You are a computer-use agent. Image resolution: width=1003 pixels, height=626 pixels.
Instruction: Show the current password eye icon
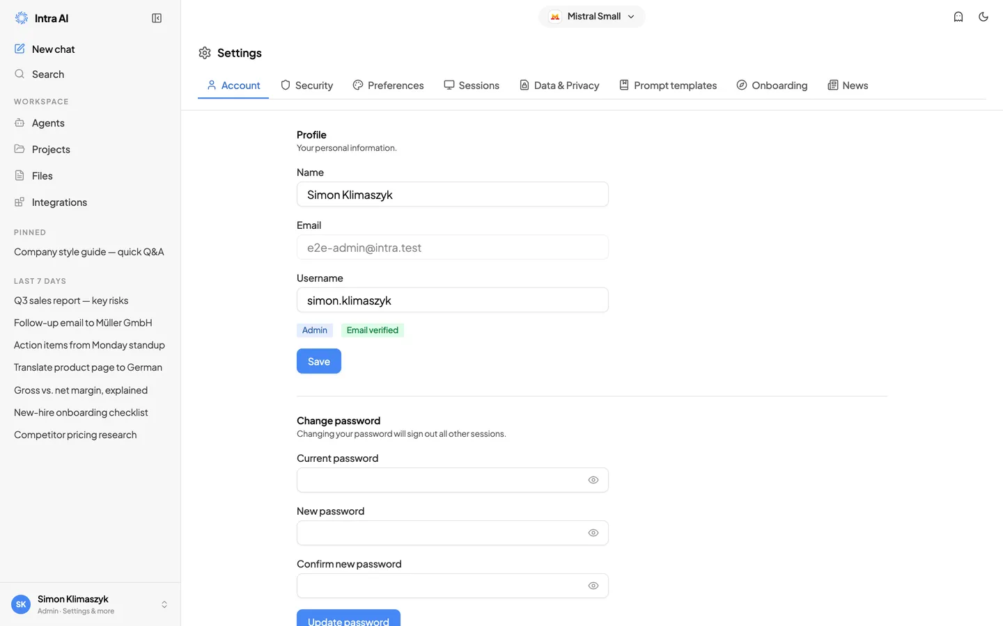click(x=593, y=480)
